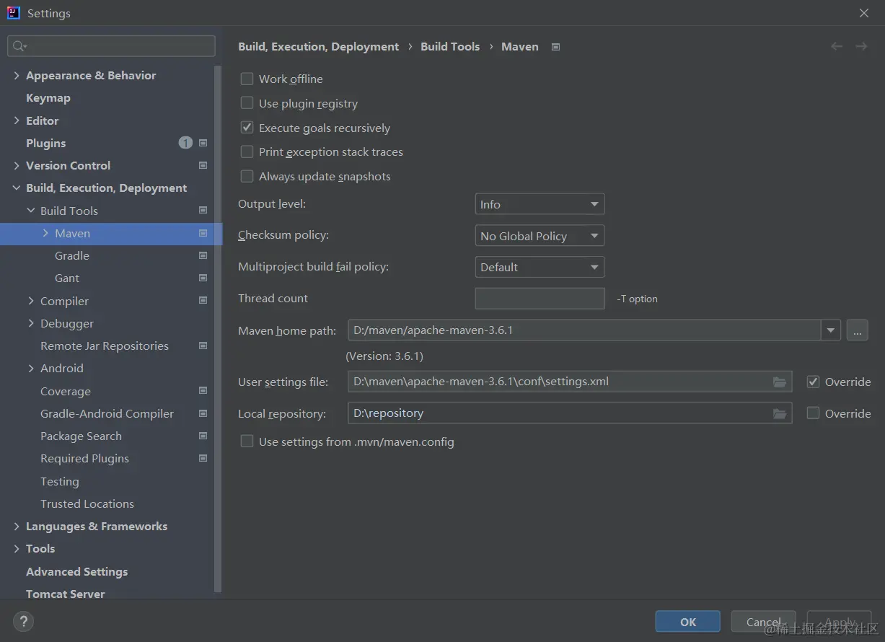This screenshot has height=642, width=885.
Task: Click the project-level icon on the Maven row
Action: [x=203, y=233]
